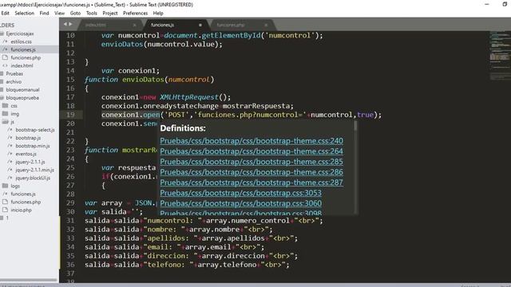Open the Edit menu
The image size is (511, 287).
click(6, 13)
